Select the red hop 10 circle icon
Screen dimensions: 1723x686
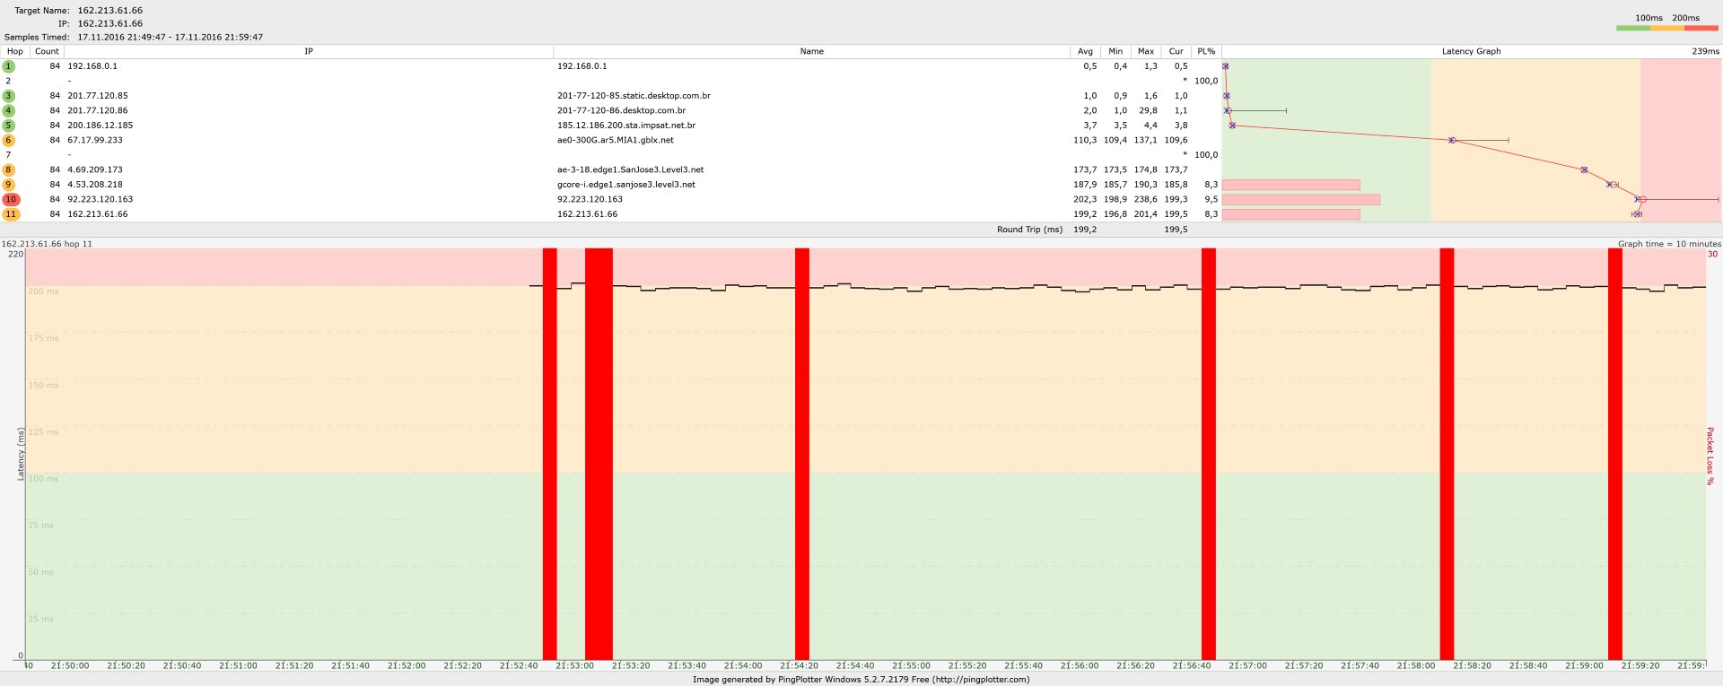pos(11,200)
